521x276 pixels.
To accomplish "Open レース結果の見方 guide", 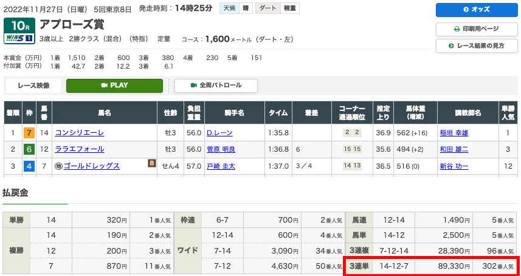I will click(477, 45).
